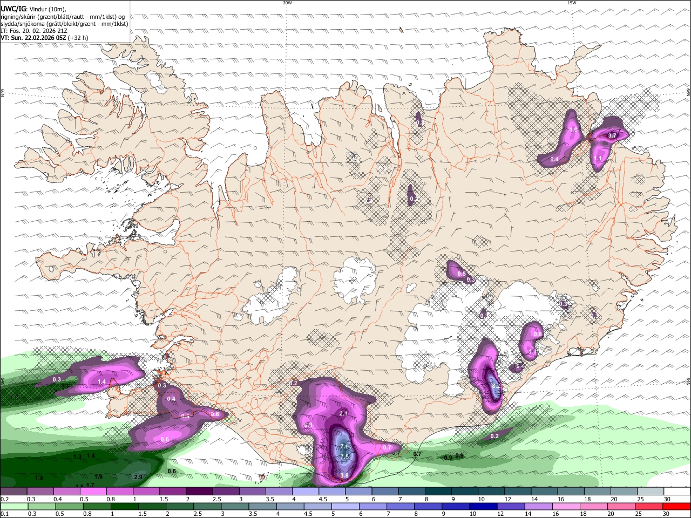Click the 20W longitude label
This screenshot has height=518, width=691.
pyautogui.click(x=287, y=3)
